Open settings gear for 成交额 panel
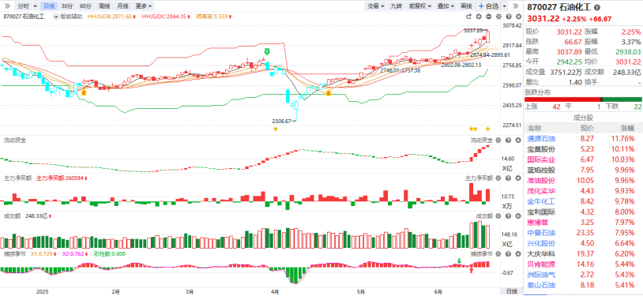 [x=498, y=215]
